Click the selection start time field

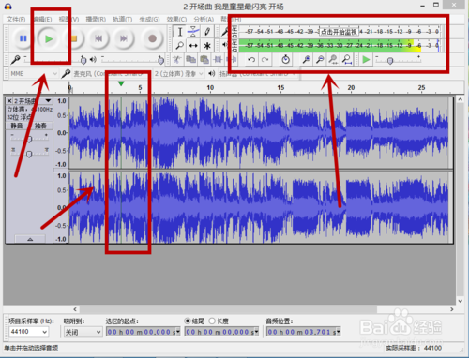pos(144,332)
